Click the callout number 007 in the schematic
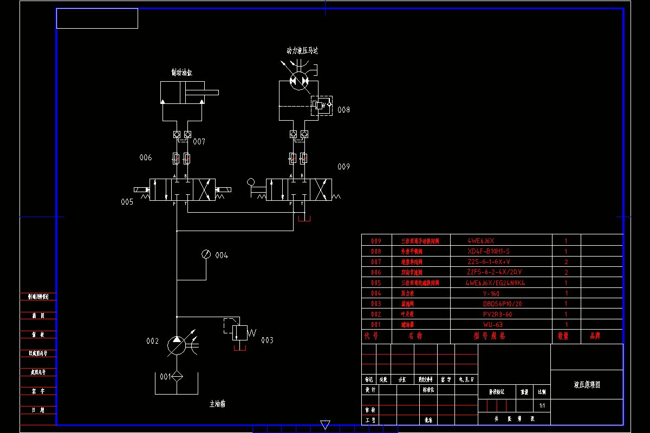The width and height of the screenshot is (650, 433). click(x=199, y=142)
